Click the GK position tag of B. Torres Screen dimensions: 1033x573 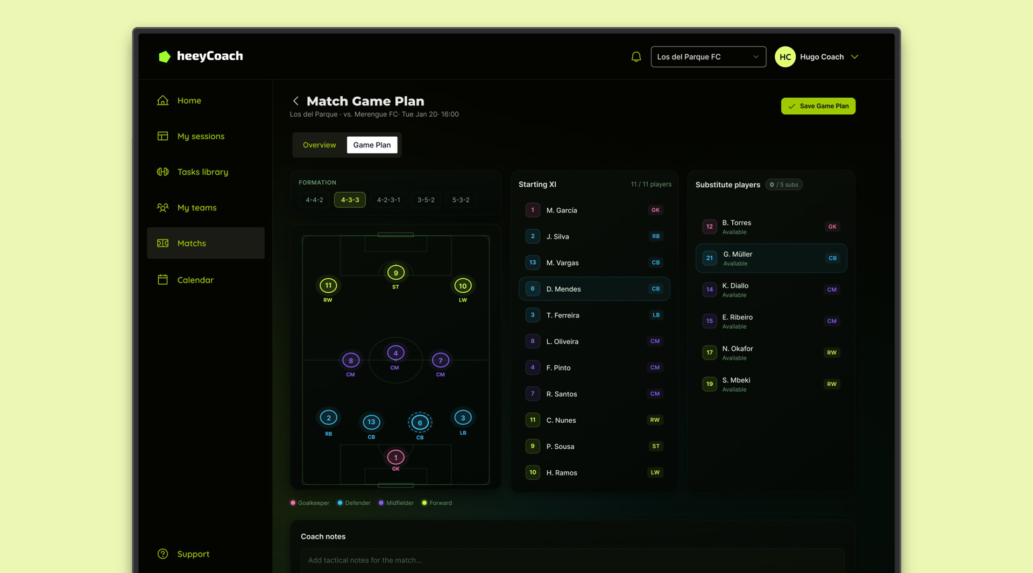click(x=832, y=227)
